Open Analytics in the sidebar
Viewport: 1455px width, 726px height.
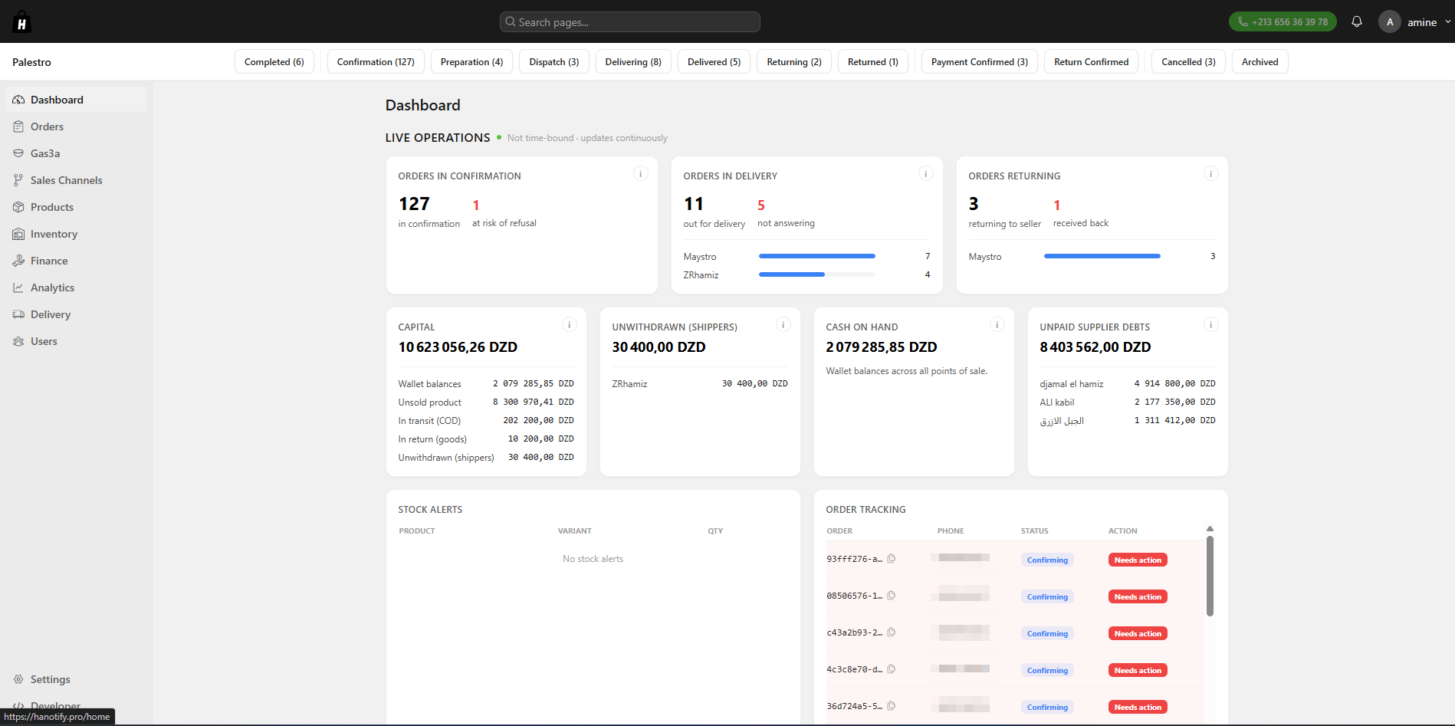coord(77,287)
